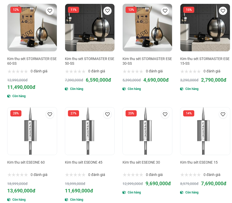Click star rating under STORMASTER ESE 50-SS
The height and width of the screenshot is (203, 232).
[75, 71]
